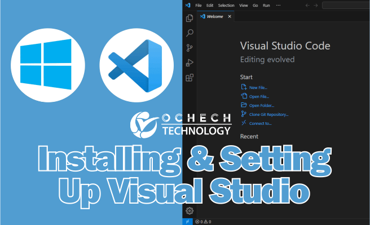Click the errors and warnings status indicator
370x225 pixels.
tap(203, 222)
